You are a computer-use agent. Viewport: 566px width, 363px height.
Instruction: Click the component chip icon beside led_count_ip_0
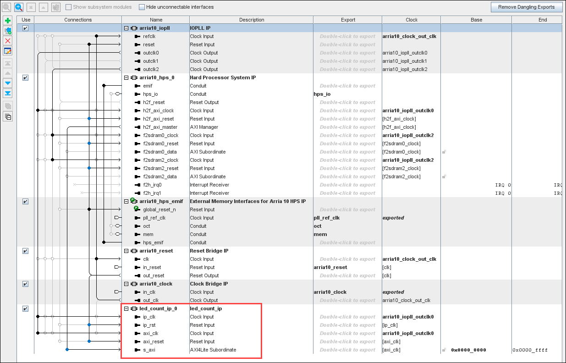coord(134,308)
